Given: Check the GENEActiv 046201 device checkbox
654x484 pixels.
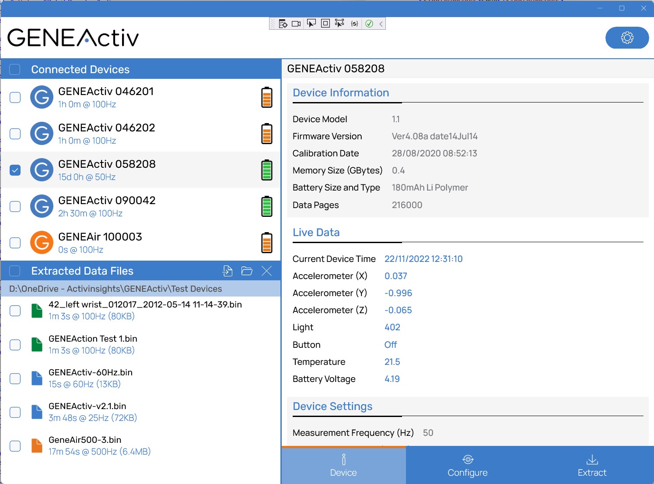Looking at the screenshot, I should [15, 97].
